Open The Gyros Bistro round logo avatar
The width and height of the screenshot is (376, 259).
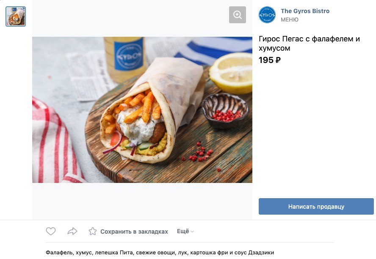point(267,15)
